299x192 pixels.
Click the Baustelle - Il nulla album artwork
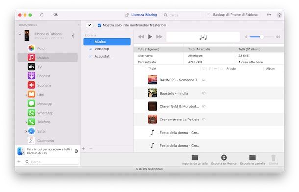152,93
